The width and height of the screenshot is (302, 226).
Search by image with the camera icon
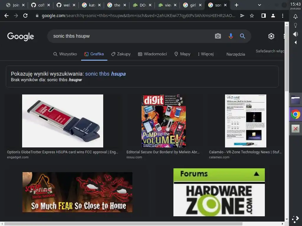point(218,36)
